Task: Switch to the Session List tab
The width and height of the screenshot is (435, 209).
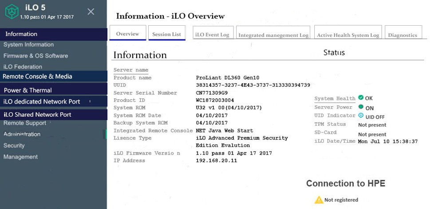Action: click(x=167, y=33)
